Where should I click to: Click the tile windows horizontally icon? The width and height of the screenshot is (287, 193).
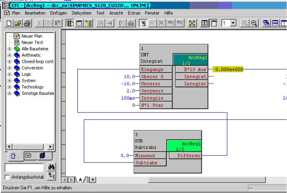[275, 23]
